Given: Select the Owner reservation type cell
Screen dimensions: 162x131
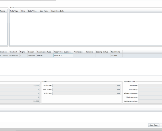Looking at the screenshot, I should (x=45, y=55).
